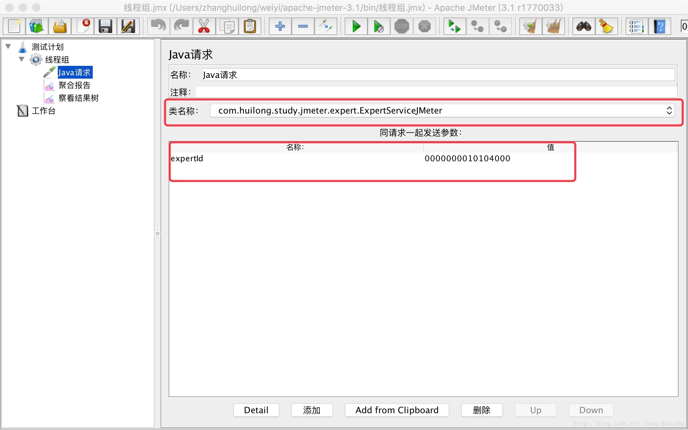Click the Undo arrow icon
Image resolution: width=688 pixels, height=430 pixels.
(158, 26)
